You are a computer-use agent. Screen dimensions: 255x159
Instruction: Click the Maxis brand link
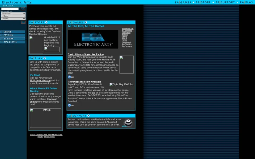coord(124,38)
